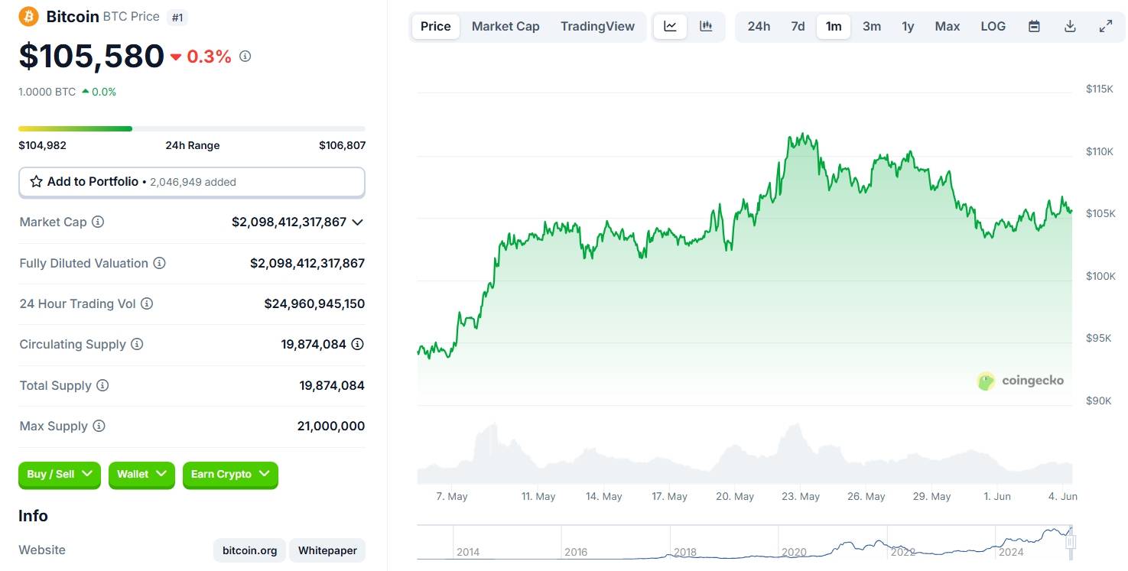Click the 23. May peak on price chart
The height and width of the screenshot is (571, 1128).
(x=803, y=135)
